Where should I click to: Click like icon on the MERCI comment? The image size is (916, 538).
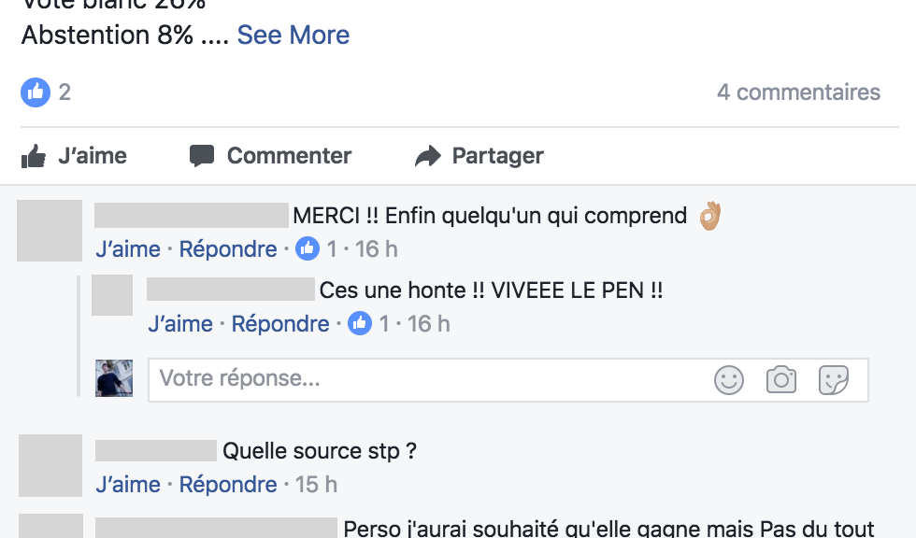click(308, 248)
